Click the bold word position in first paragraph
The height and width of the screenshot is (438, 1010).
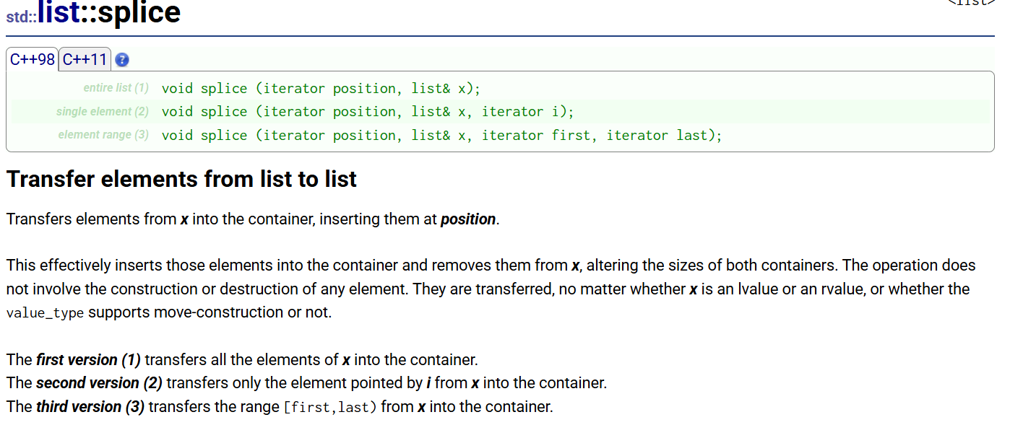coord(468,219)
